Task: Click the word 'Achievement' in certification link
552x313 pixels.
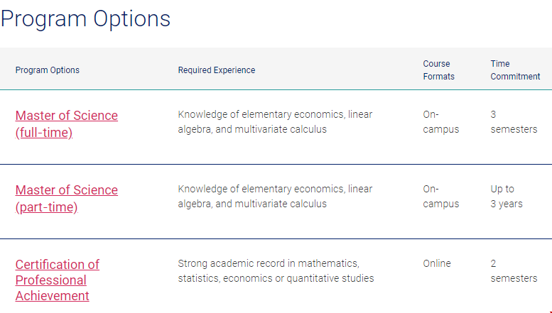Action: coord(52,296)
